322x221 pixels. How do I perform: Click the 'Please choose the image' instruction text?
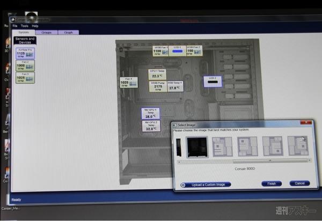click(x=211, y=130)
